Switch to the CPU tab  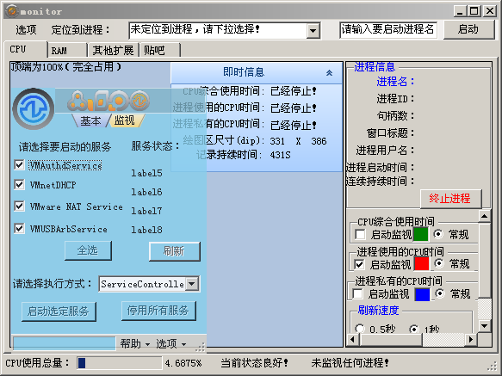(26, 49)
